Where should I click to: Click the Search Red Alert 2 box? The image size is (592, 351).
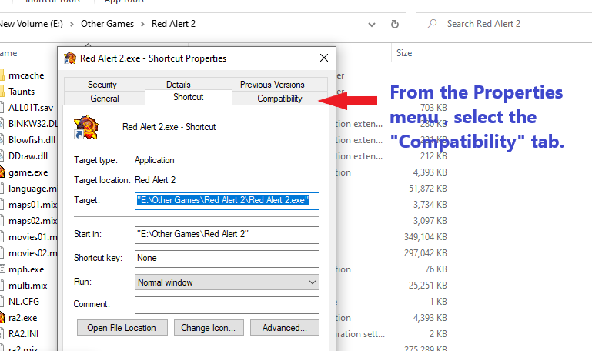tap(504, 24)
